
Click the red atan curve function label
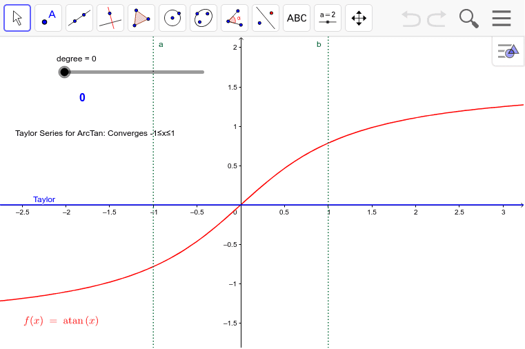click(61, 321)
